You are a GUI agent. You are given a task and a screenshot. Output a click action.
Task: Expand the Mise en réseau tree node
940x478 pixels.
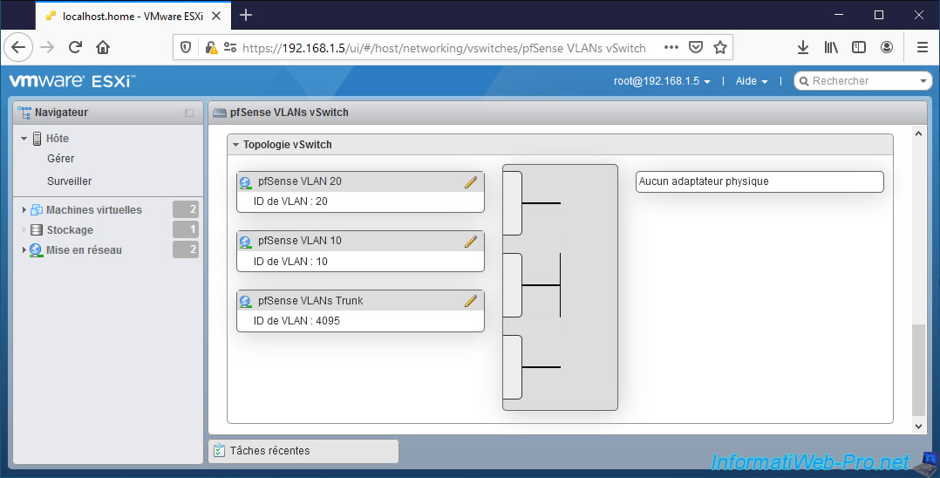(24, 250)
